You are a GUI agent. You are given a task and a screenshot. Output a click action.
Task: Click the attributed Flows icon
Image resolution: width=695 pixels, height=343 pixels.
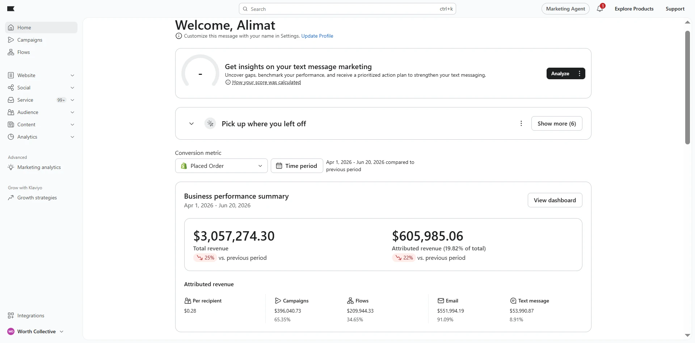(350, 301)
